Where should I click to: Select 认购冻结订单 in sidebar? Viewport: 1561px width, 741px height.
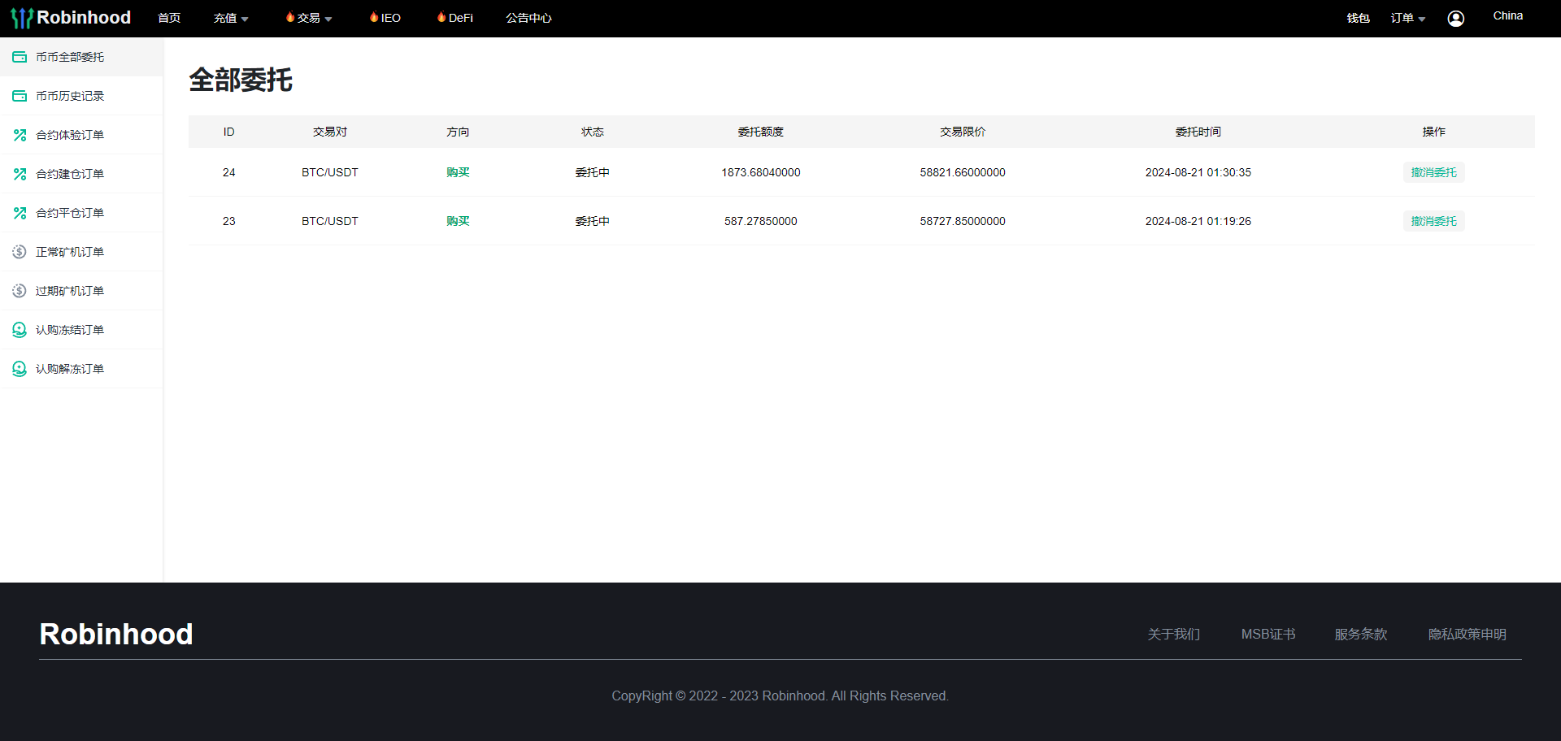[81, 330]
